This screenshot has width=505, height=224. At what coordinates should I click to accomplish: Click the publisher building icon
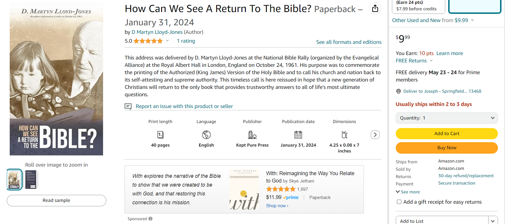click(x=252, y=135)
